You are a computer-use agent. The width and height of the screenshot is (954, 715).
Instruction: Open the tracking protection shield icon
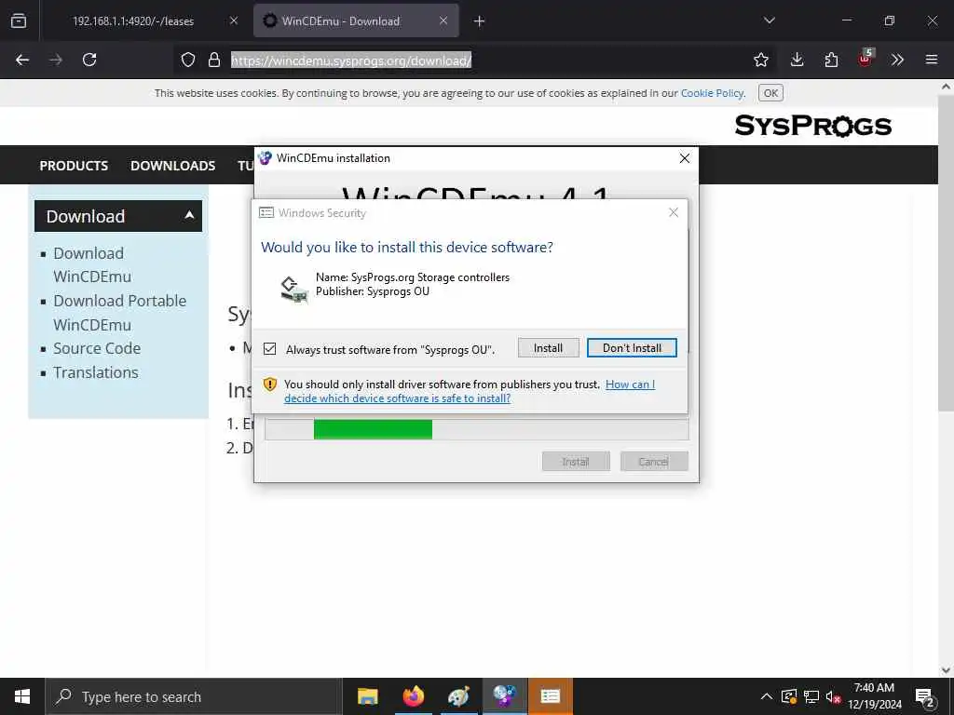point(188,60)
